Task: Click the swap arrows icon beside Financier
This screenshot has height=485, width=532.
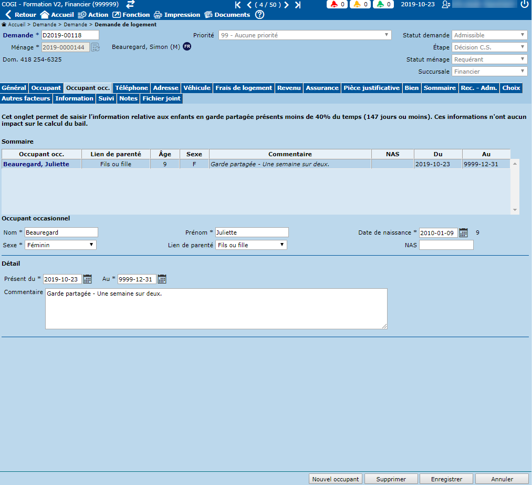Action: click(x=131, y=5)
